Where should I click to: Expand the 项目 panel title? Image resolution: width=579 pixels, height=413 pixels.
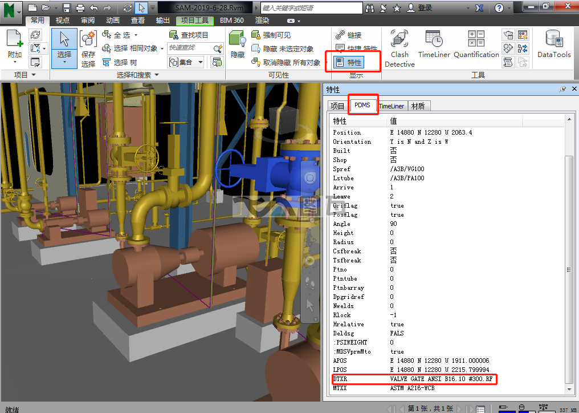[x=25, y=75]
